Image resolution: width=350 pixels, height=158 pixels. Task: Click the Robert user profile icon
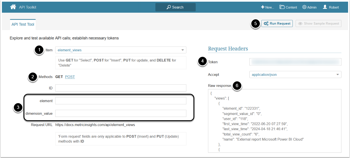325,7
